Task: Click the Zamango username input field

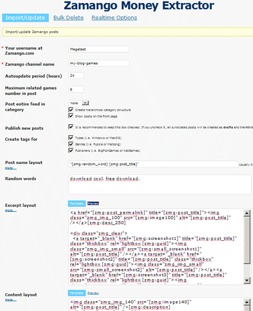Action: click(x=99, y=49)
